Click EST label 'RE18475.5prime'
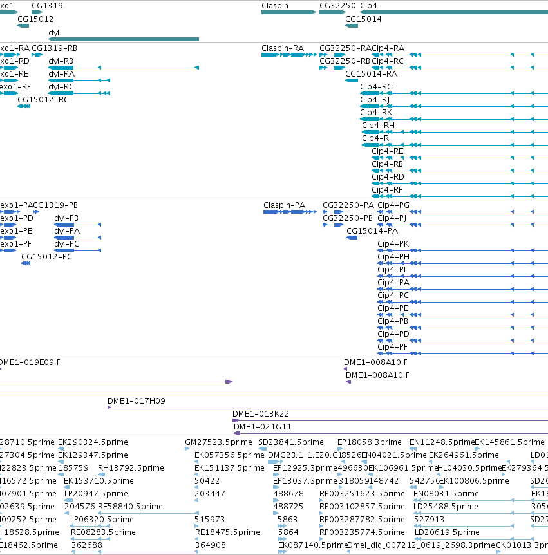Image resolution: width=548 pixels, height=555 pixels. coord(227,532)
